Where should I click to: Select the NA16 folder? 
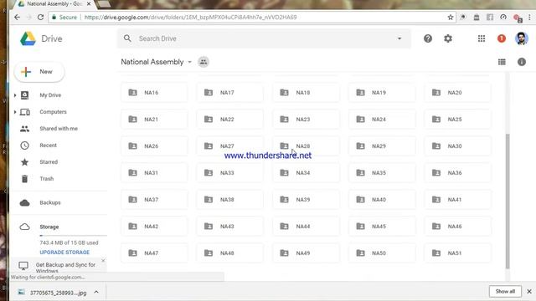pos(154,93)
